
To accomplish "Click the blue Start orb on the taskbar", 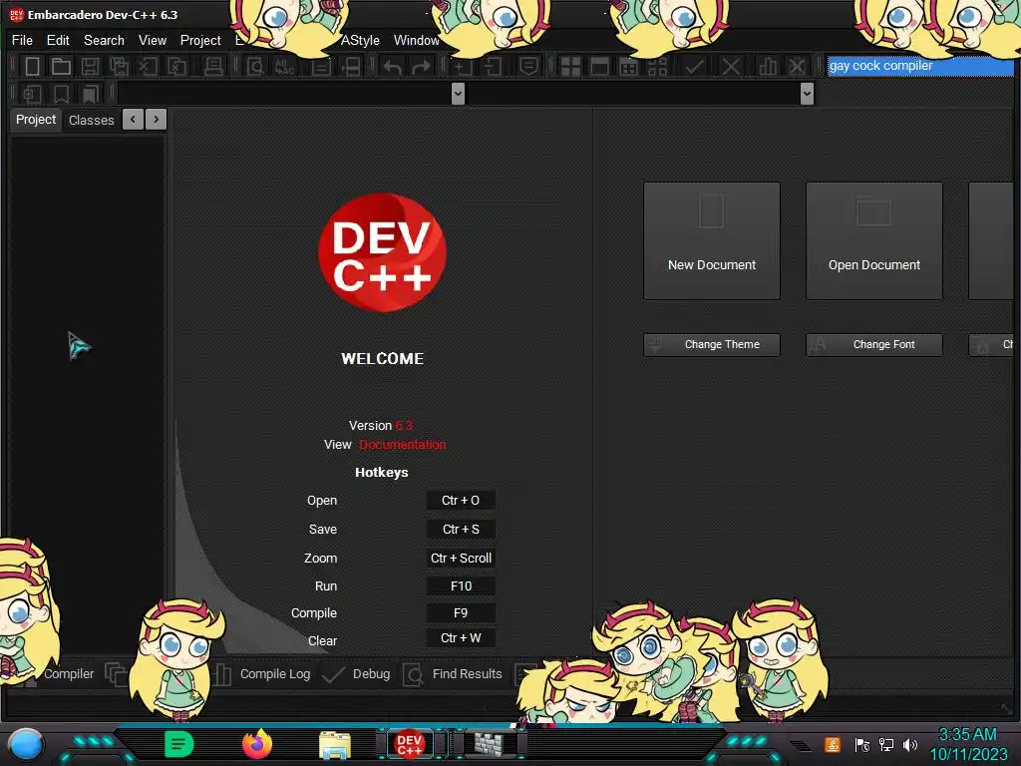I will point(25,745).
